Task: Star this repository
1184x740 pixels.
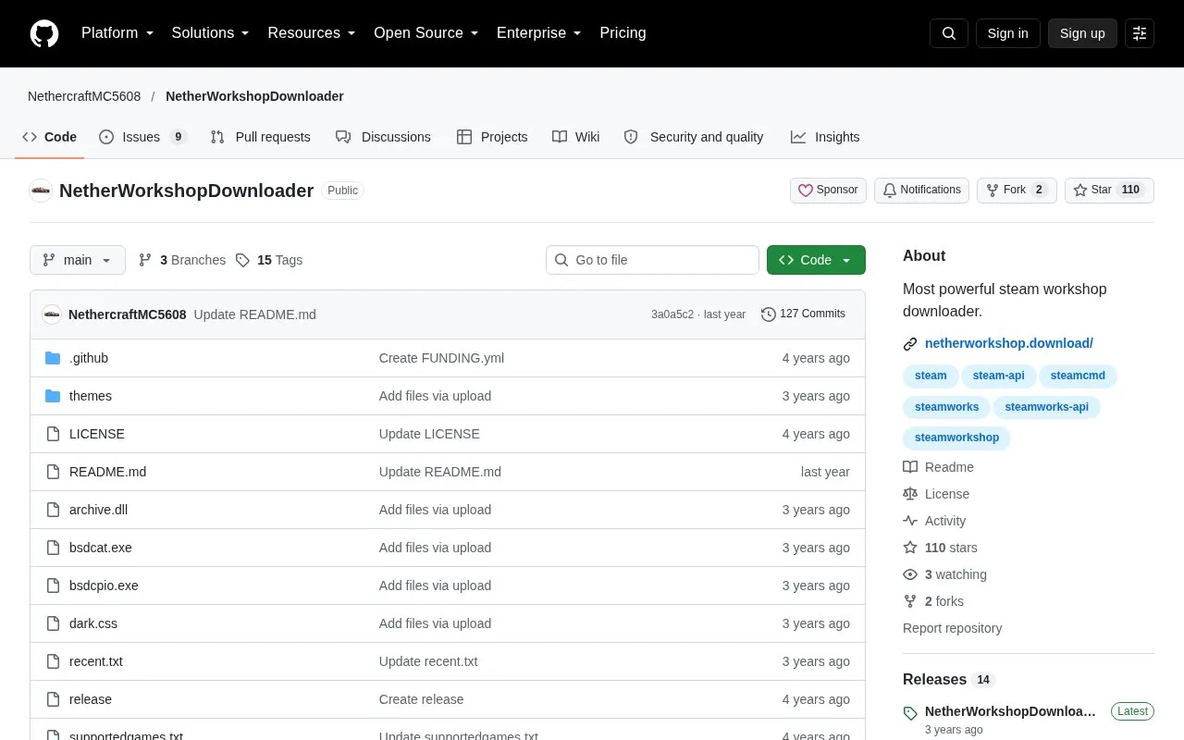Action: coord(1109,191)
